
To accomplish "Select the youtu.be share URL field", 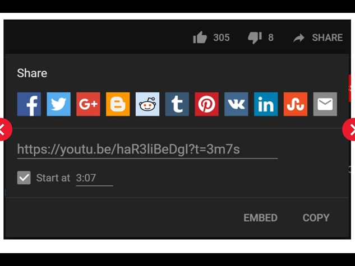I will 147,150.
